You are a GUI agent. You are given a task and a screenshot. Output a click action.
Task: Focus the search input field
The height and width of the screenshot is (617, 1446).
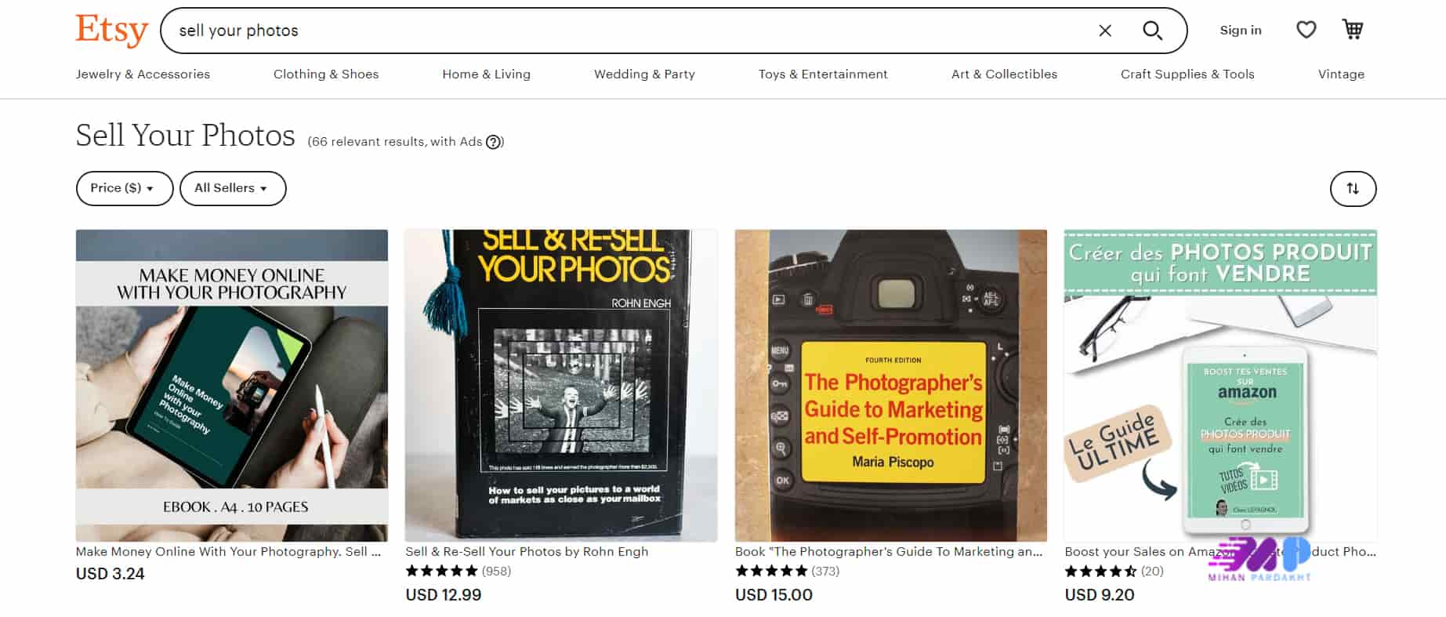click(627, 31)
